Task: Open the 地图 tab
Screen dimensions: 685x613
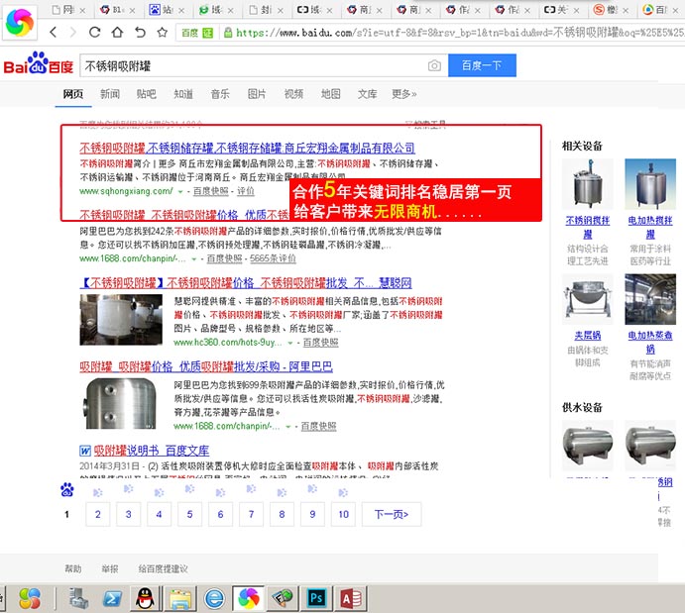Action: [x=331, y=94]
